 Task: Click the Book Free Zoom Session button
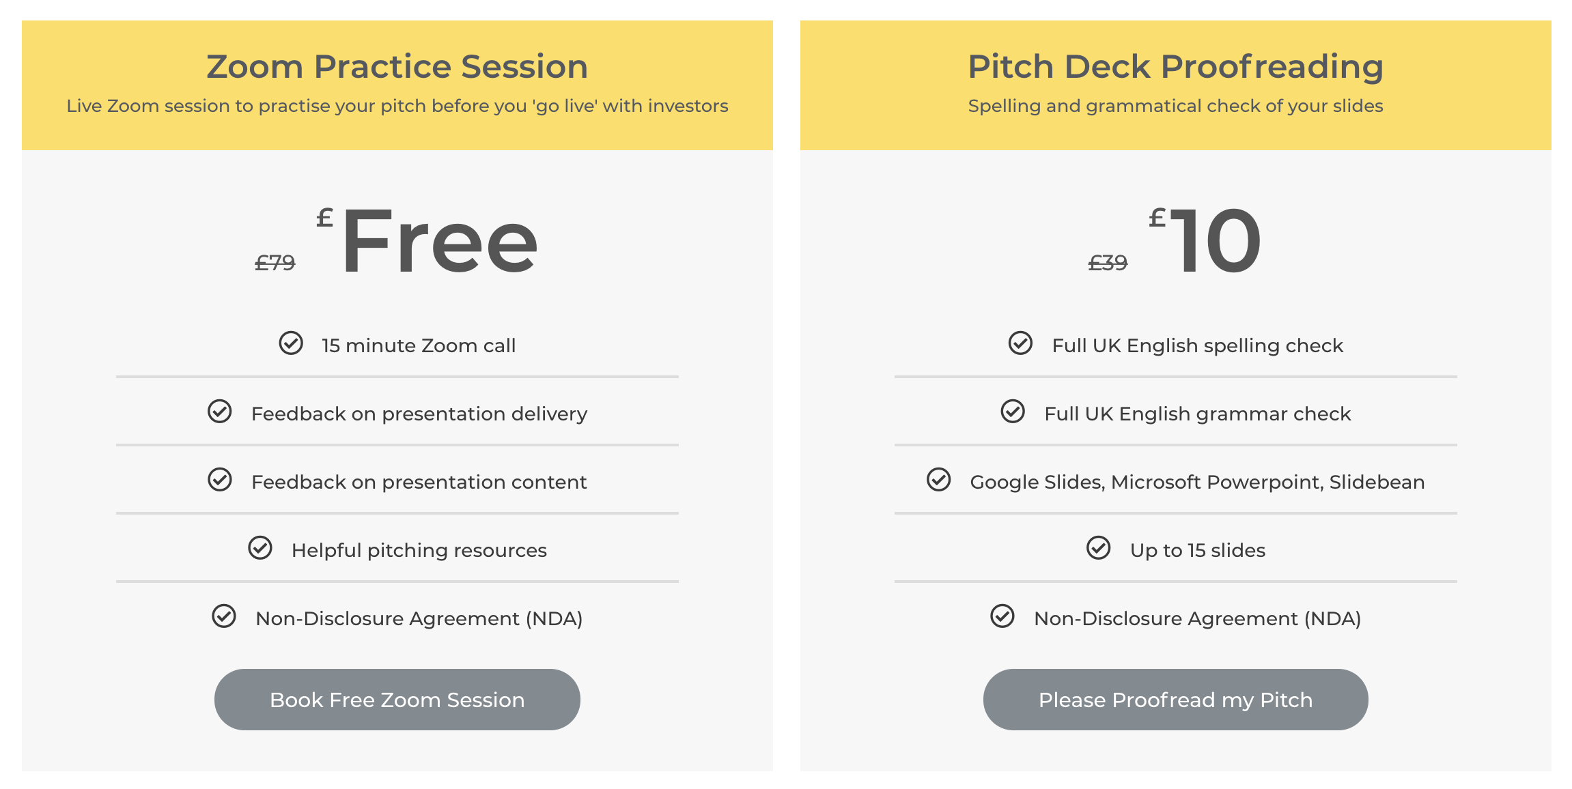point(397,699)
